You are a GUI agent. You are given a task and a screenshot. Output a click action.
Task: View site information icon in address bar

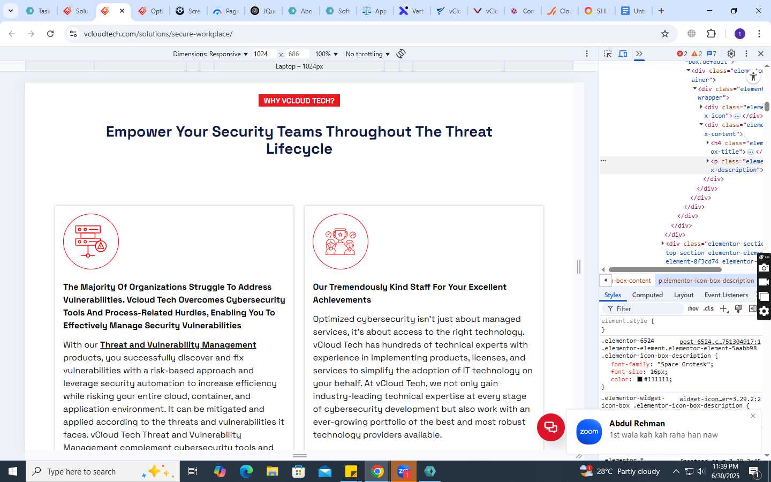point(73,34)
